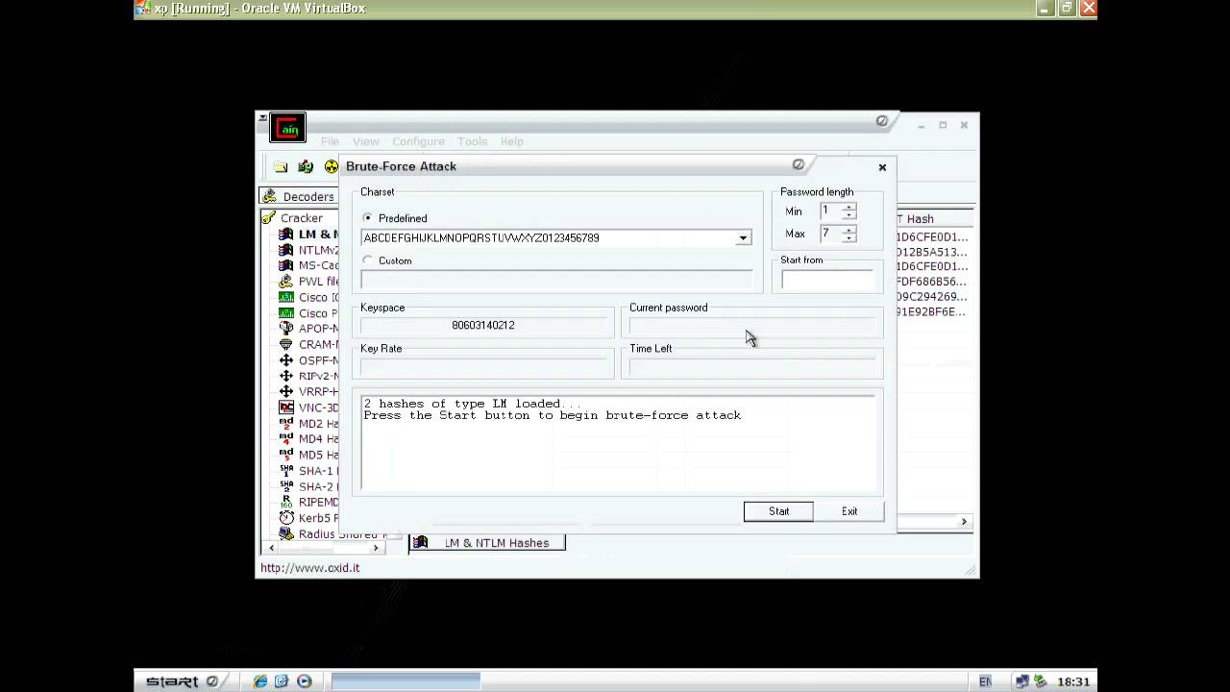Viewport: 1230px width, 692px height.
Task: Click the no-entry icon in Brute-Force title bar
Action: pyautogui.click(x=798, y=164)
